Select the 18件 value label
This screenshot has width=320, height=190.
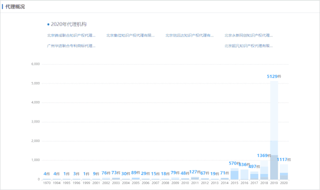tap(166, 174)
